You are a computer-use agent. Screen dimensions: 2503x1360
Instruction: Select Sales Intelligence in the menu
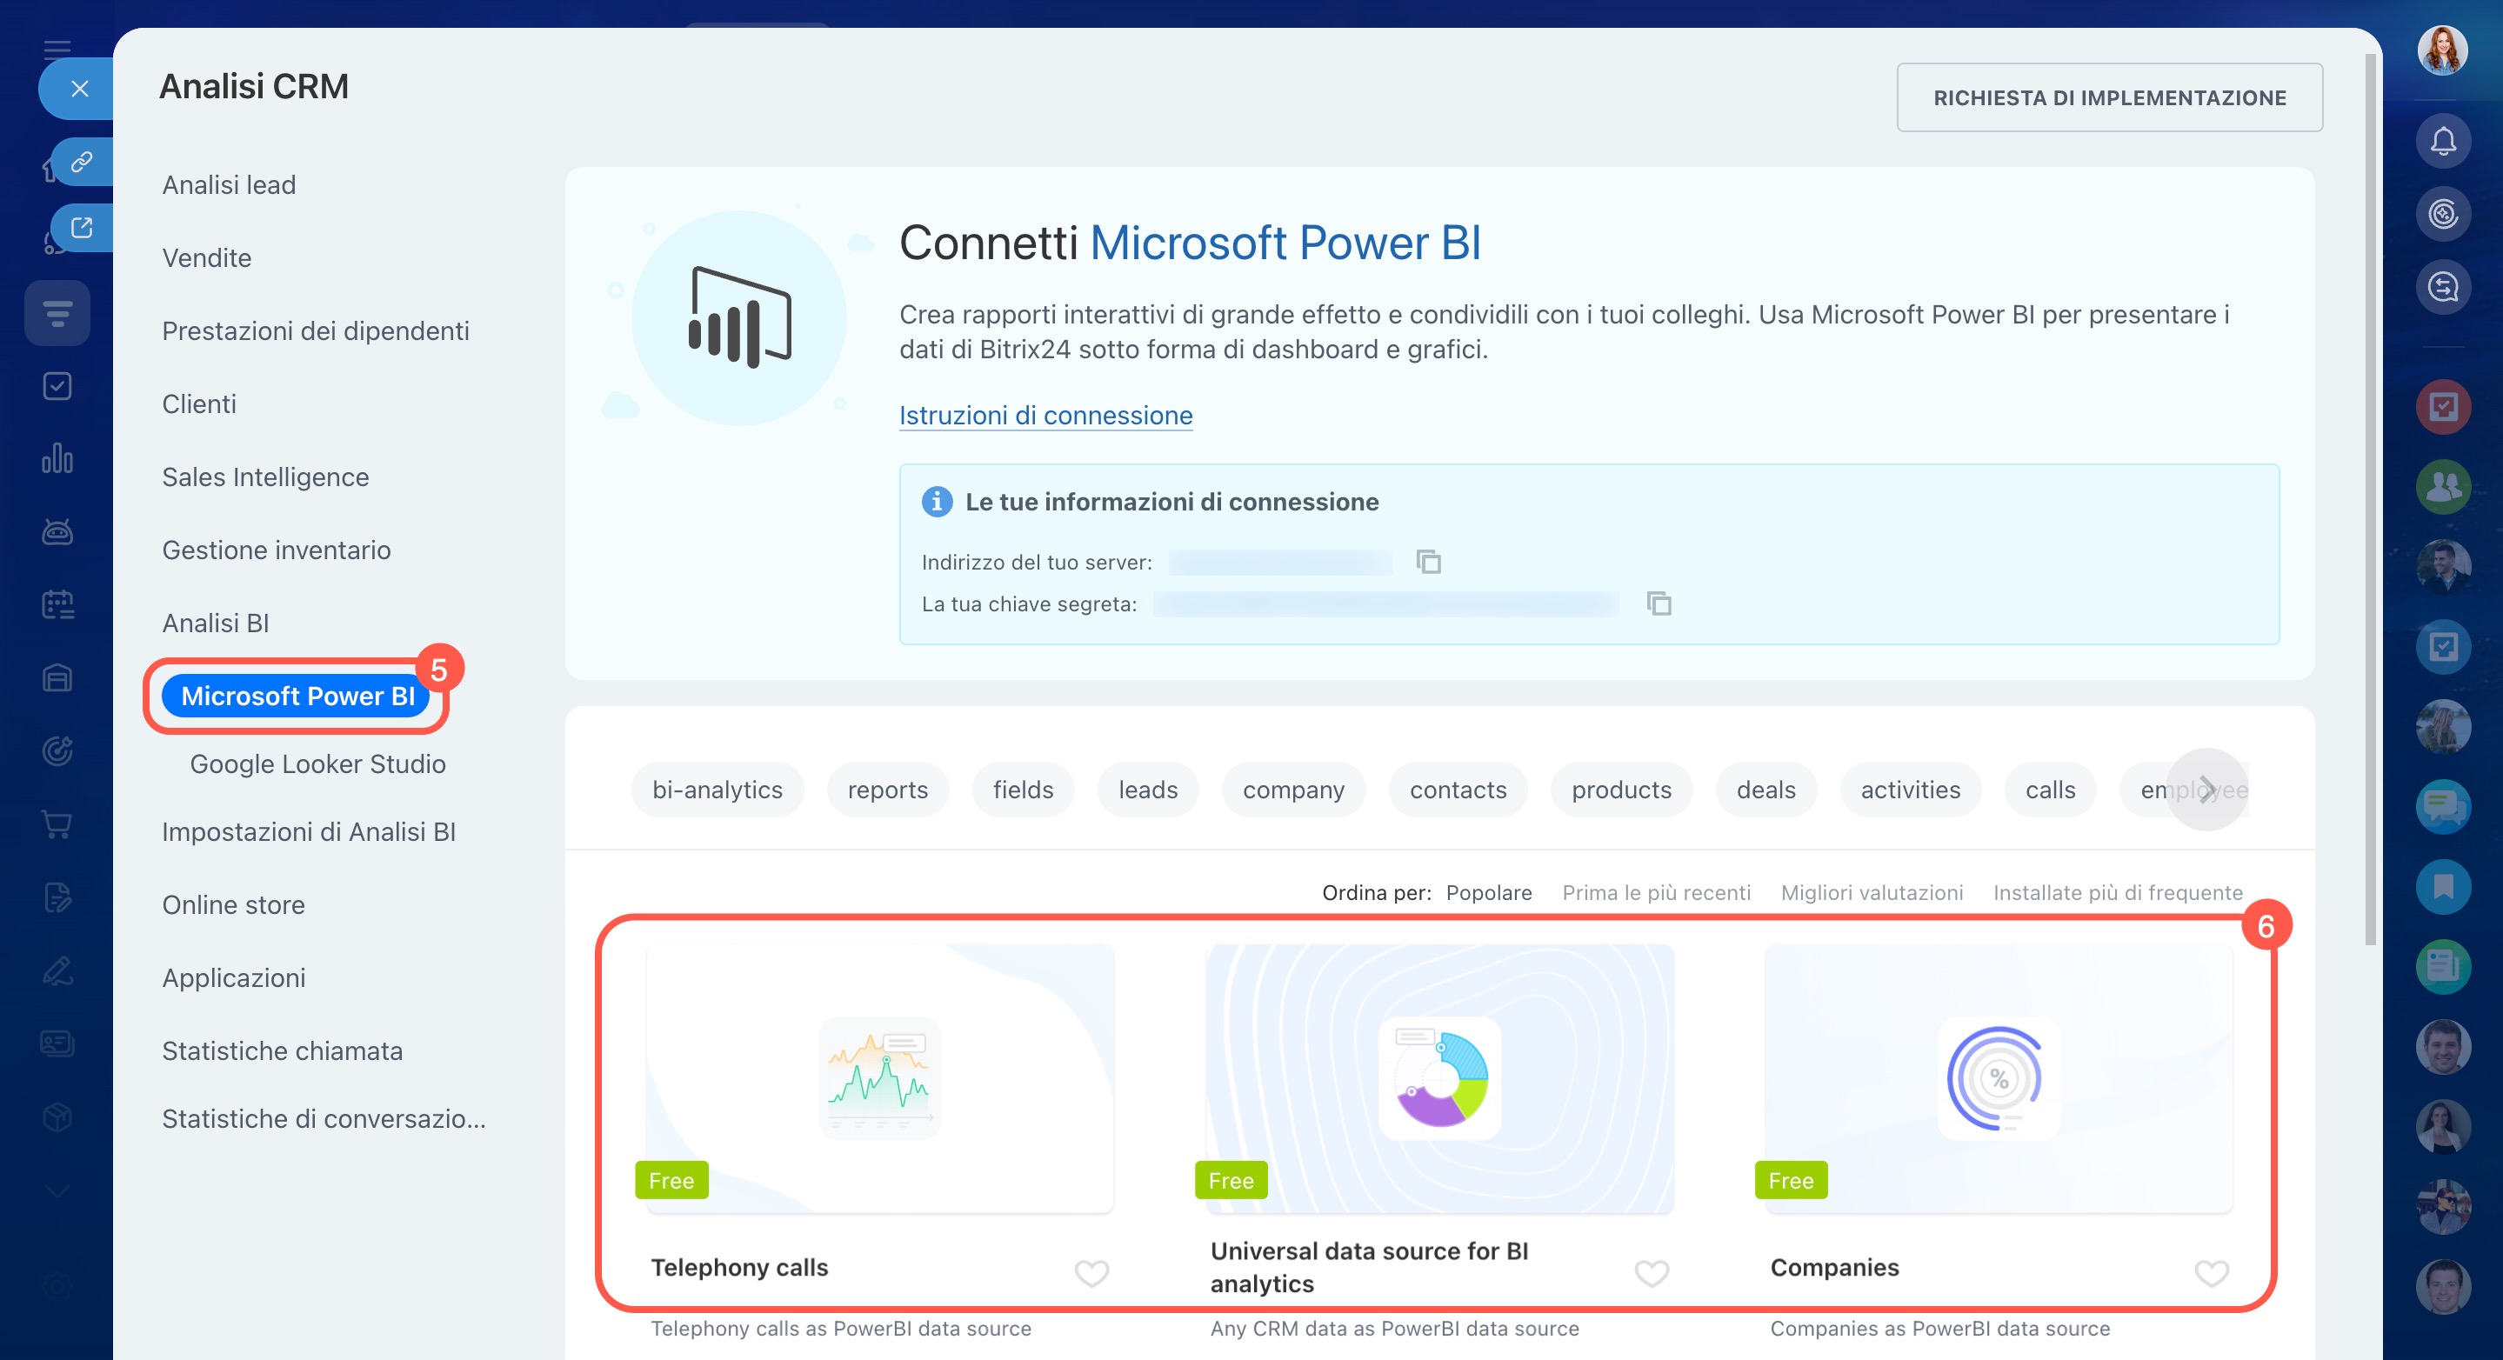pos(265,477)
